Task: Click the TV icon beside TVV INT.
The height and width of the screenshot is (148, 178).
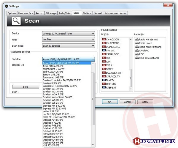Action: click(104, 51)
